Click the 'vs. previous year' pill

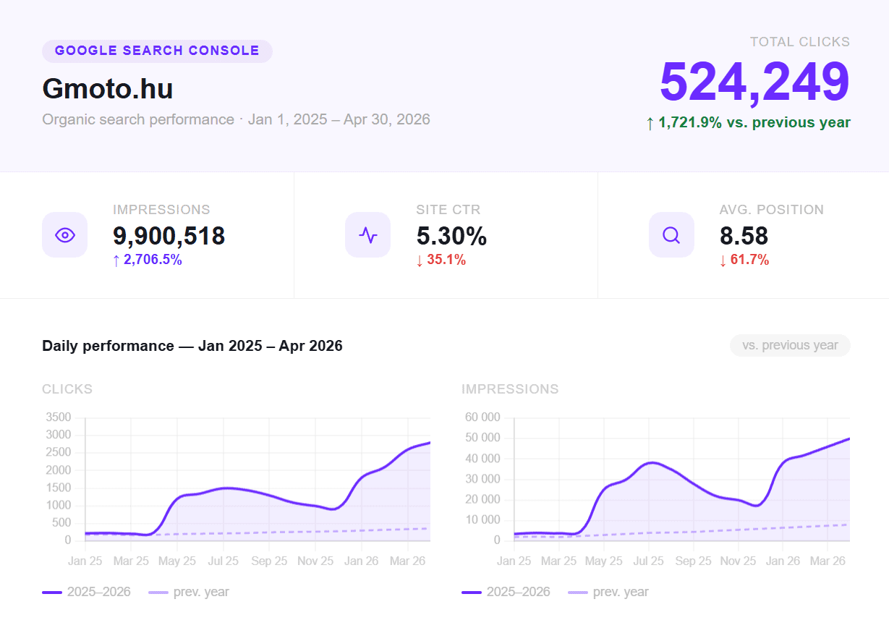(x=790, y=346)
